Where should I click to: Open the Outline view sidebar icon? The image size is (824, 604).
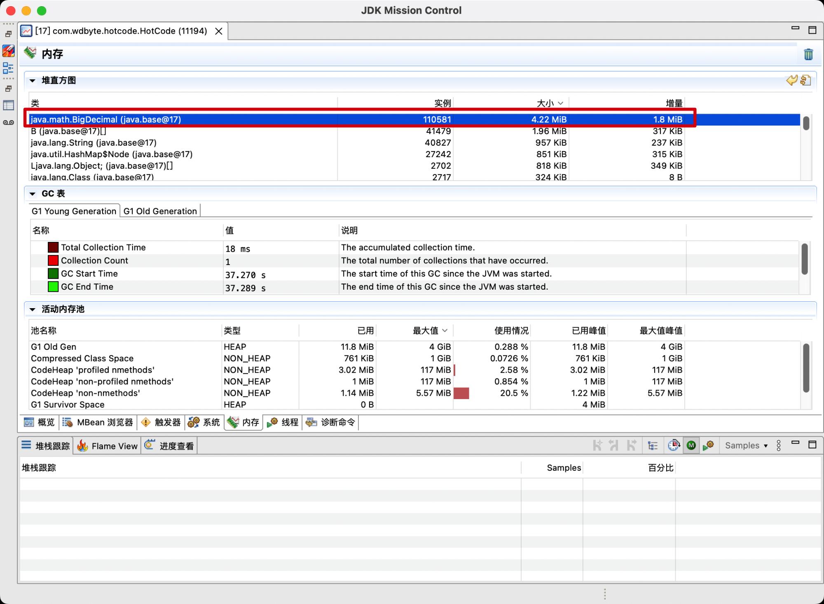(x=8, y=68)
